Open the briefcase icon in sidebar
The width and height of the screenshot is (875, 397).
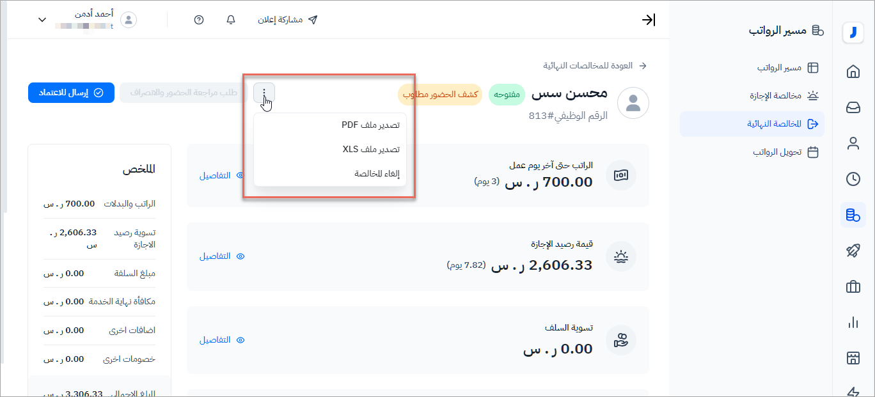(853, 287)
